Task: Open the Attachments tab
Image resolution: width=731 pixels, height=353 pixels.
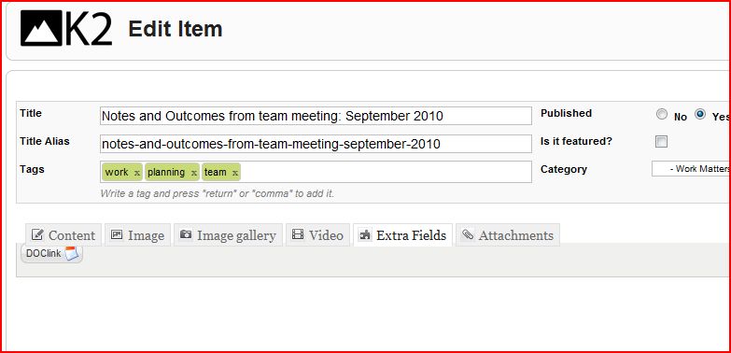Action: [x=508, y=234]
